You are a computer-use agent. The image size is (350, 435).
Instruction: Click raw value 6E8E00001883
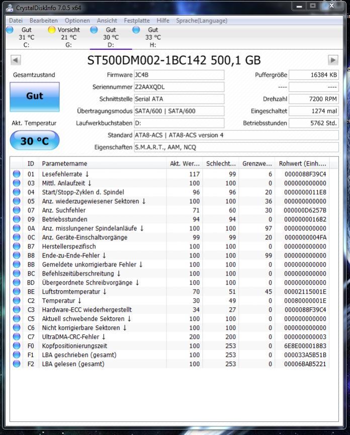click(305, 346)
